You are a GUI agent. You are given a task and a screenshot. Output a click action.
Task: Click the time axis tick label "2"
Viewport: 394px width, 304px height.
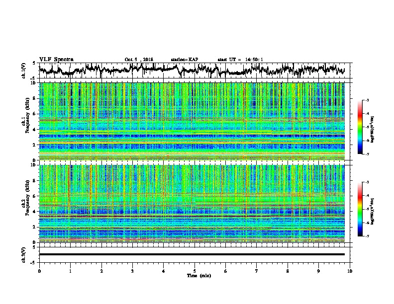coord(101,271)
